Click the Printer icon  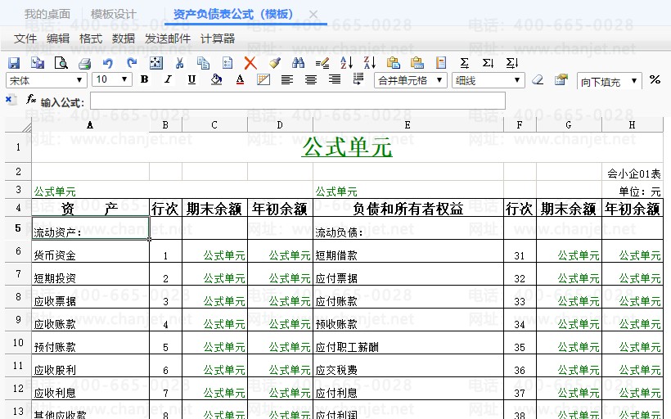tap(84, 63)
